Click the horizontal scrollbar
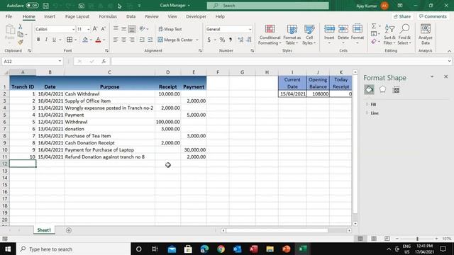Image resolution: width=454 pixels, height=255 pixels. [x=277, y=230]
